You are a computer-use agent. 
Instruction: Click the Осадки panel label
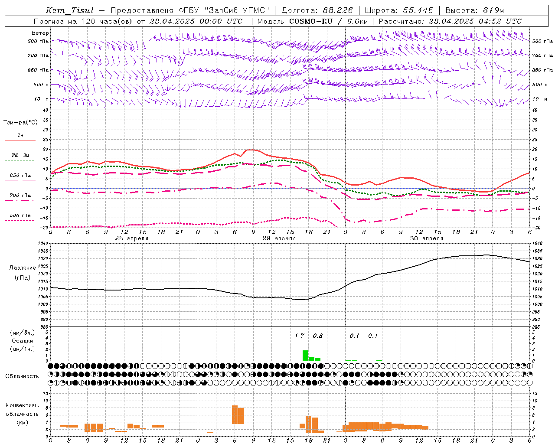coord(22,341)
